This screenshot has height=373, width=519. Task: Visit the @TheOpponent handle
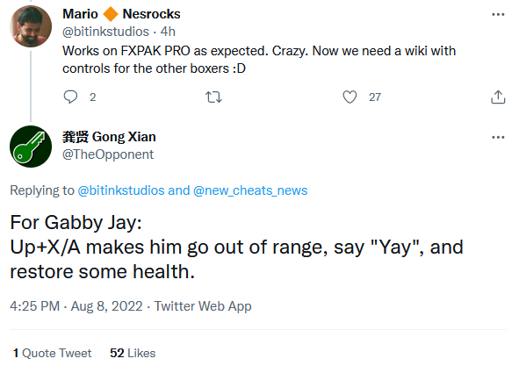108,154
